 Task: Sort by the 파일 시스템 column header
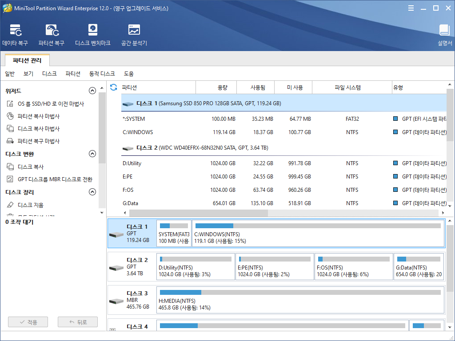tap(352, 87)
